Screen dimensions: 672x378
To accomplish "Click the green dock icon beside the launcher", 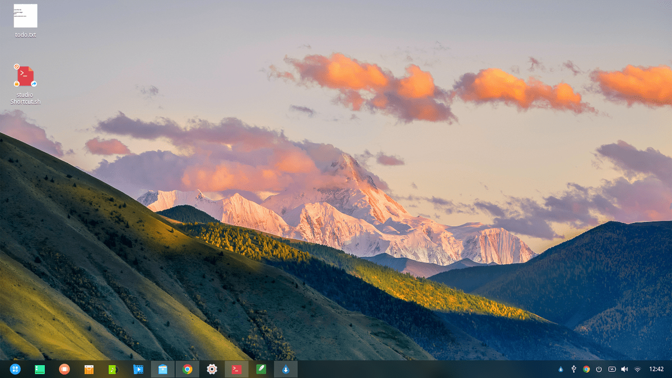I will (x=39, y=369).
